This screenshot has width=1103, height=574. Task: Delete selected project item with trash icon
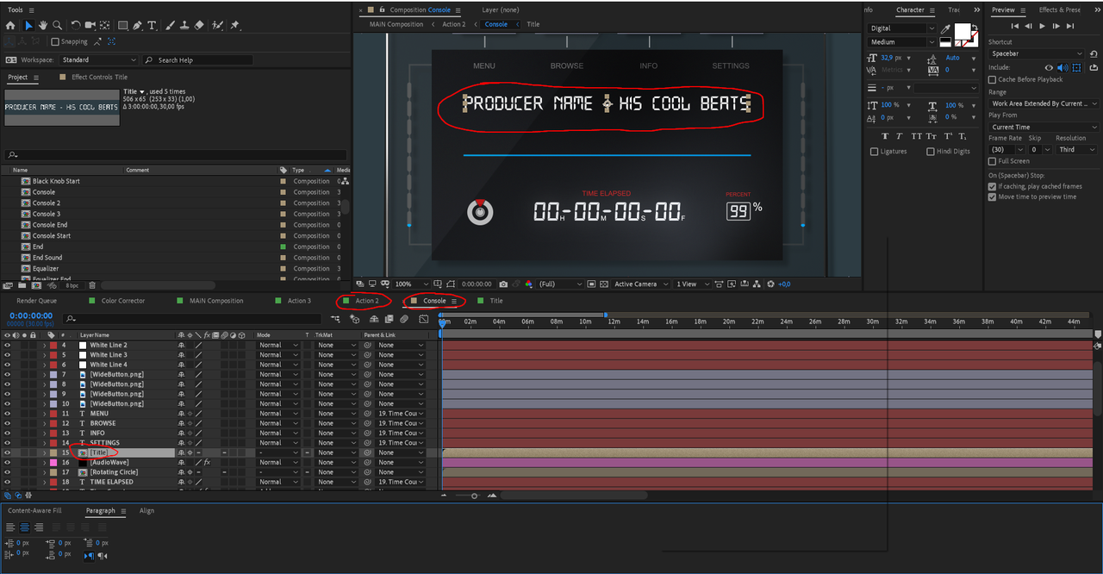click(x=92, y=285)
